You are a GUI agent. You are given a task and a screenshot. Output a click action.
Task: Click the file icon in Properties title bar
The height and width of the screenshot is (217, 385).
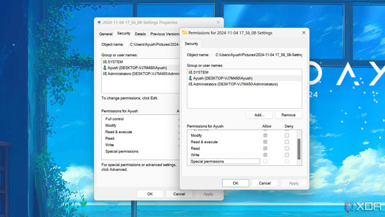pyautogui.click(x=99, y=23)
